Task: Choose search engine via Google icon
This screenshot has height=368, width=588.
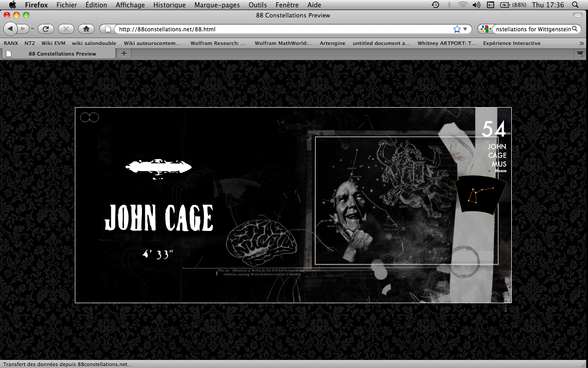Action: (x=485, y=29)
